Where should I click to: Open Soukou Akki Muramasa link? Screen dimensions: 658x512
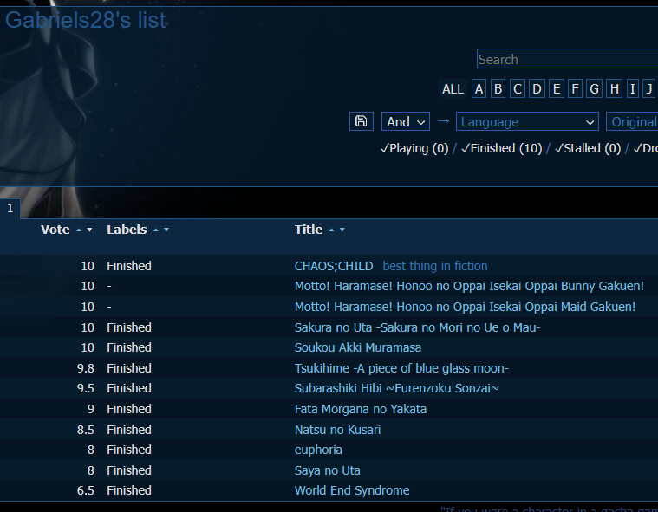tap(358, 347)
